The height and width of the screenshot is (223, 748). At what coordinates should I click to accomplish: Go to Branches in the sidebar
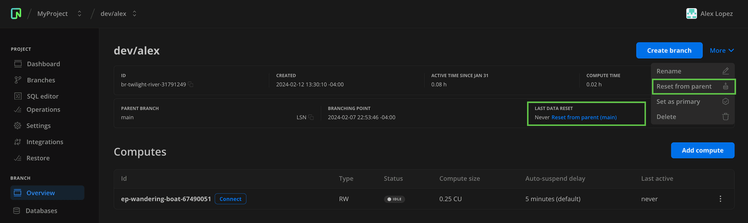coord(41,80)
